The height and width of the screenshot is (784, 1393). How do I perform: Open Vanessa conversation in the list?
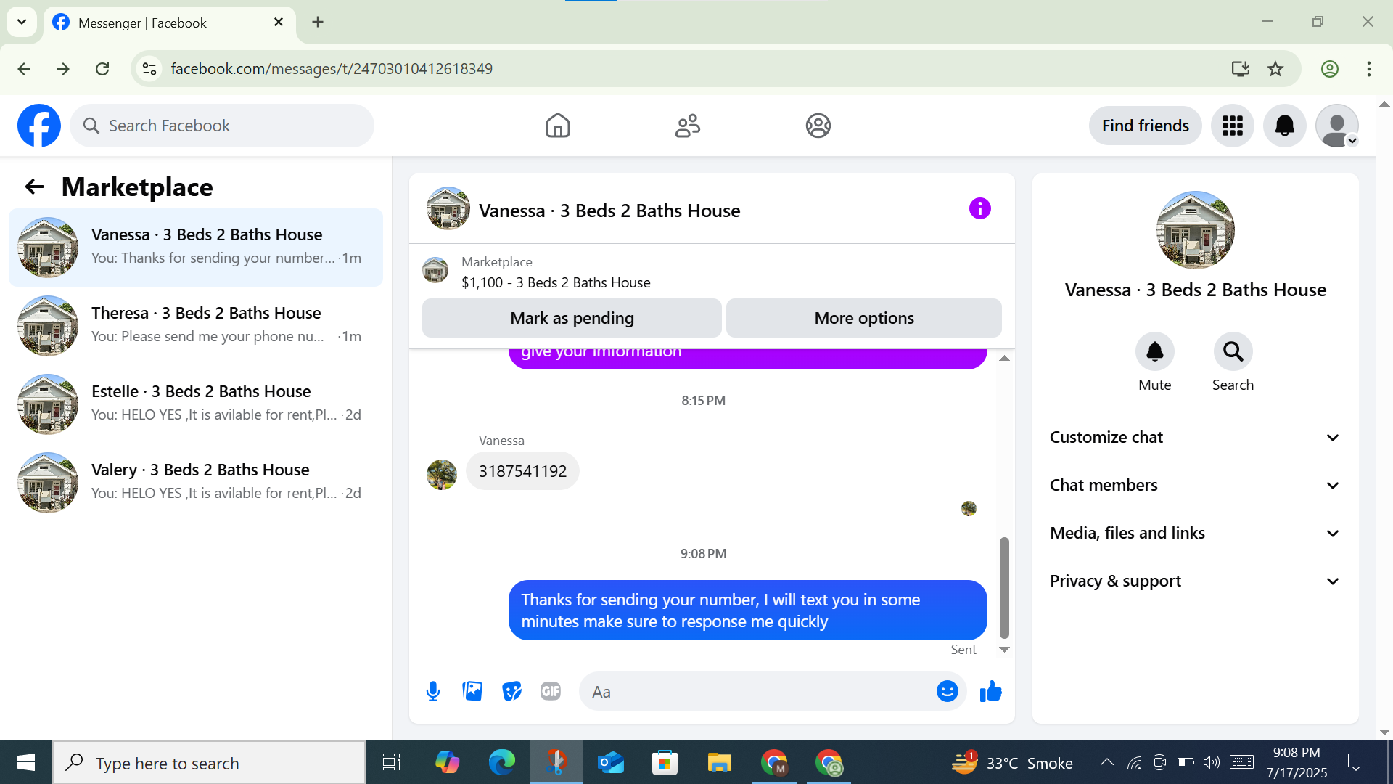(196, 247)
